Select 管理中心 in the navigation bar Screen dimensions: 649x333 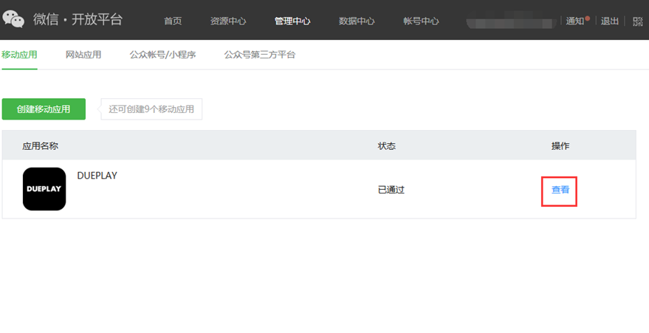[292, 21]
